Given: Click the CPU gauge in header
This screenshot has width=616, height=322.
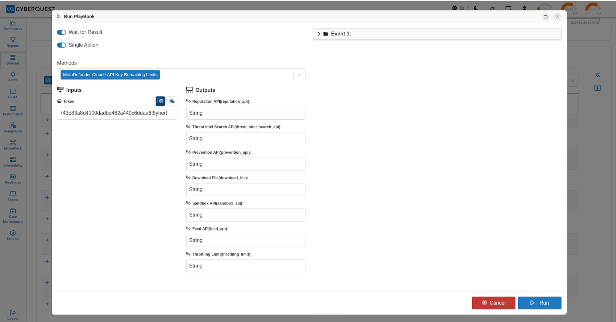Looking at the screenshot, I should coord(544,8).
